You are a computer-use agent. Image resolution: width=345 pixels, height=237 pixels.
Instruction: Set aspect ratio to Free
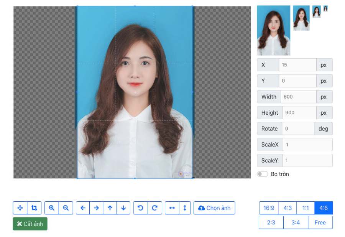pyautogui.click(x=320, y=222)
